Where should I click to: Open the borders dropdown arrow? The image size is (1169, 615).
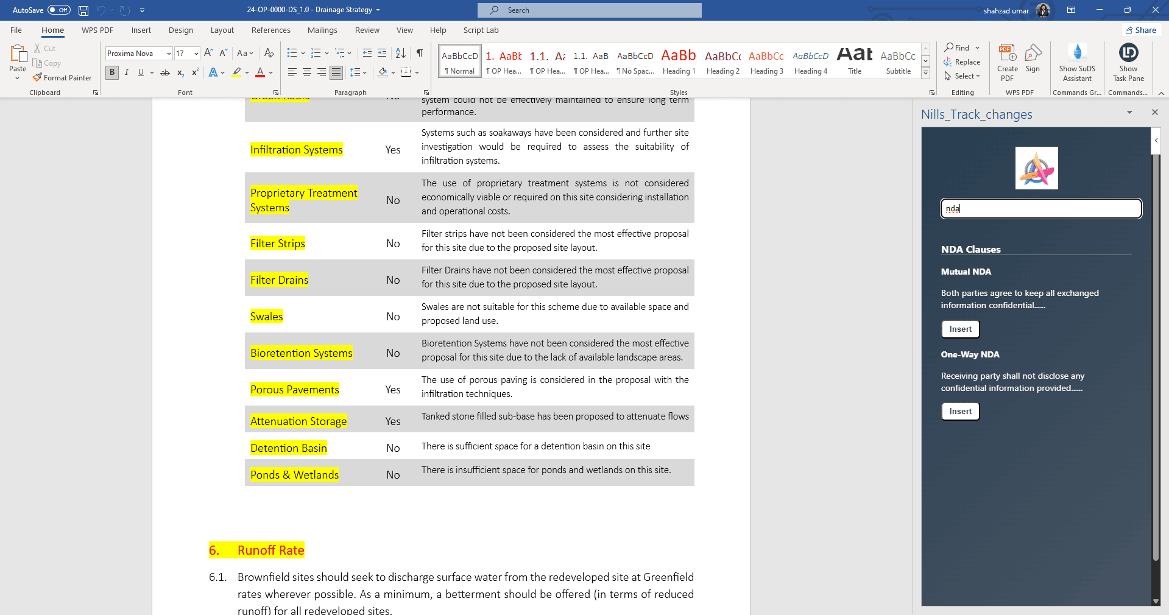pyautogui.click(x=417, y=72)
